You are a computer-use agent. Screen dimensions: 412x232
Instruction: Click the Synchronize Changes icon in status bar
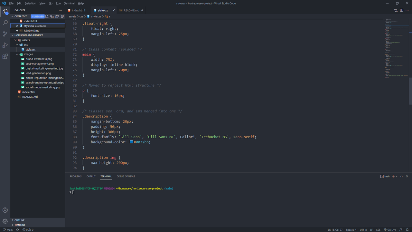click(x=18, y=230)
